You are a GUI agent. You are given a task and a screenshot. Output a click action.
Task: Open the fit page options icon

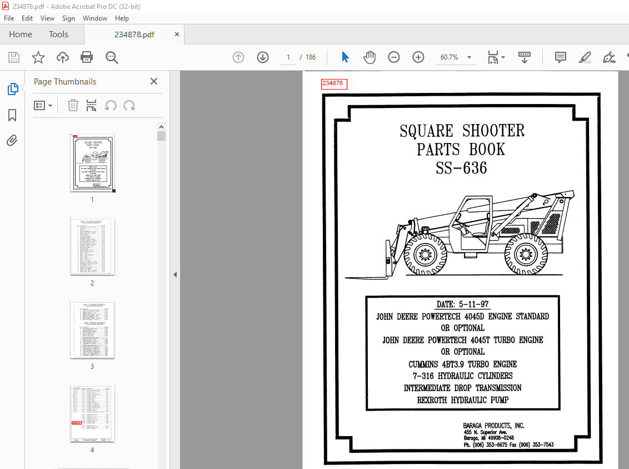tap(493, 57)
